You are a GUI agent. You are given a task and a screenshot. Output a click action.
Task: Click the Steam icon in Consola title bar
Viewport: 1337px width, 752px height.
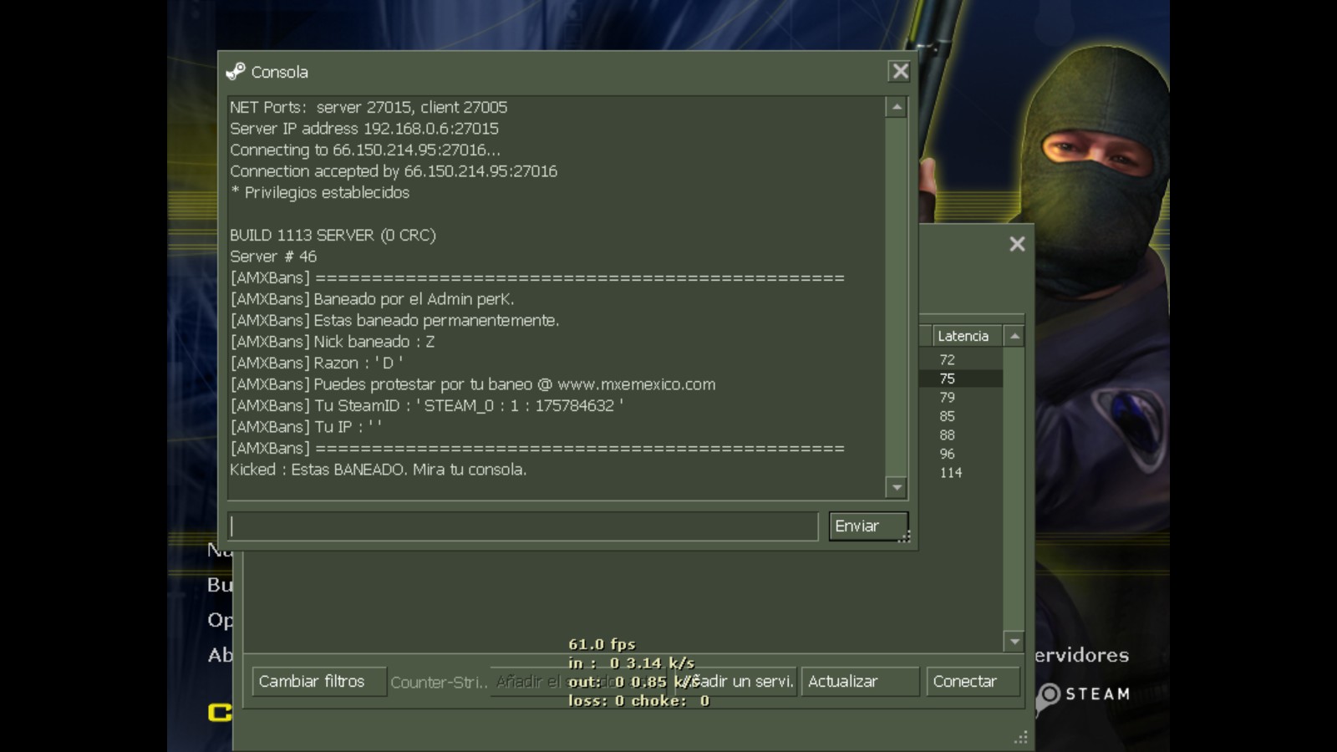click(236, 72)
